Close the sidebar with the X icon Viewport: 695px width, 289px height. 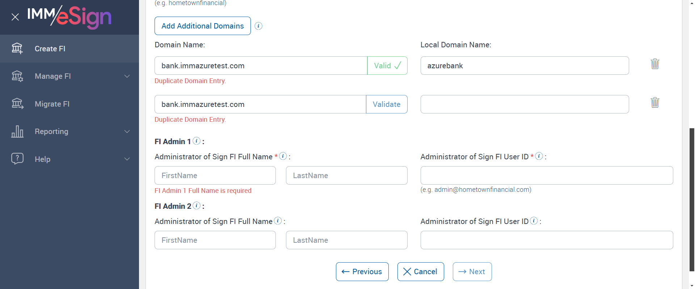(x=15, y=17)
